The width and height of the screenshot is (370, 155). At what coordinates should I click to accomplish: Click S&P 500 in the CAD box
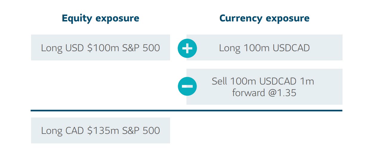[141, 131]
